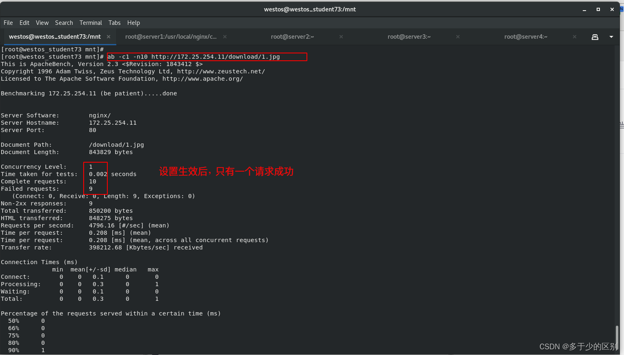The width and height of the screenshot is (624, 355).
Task: Click the 'Connection Times (ms)' heading
Action: (39, 262)
